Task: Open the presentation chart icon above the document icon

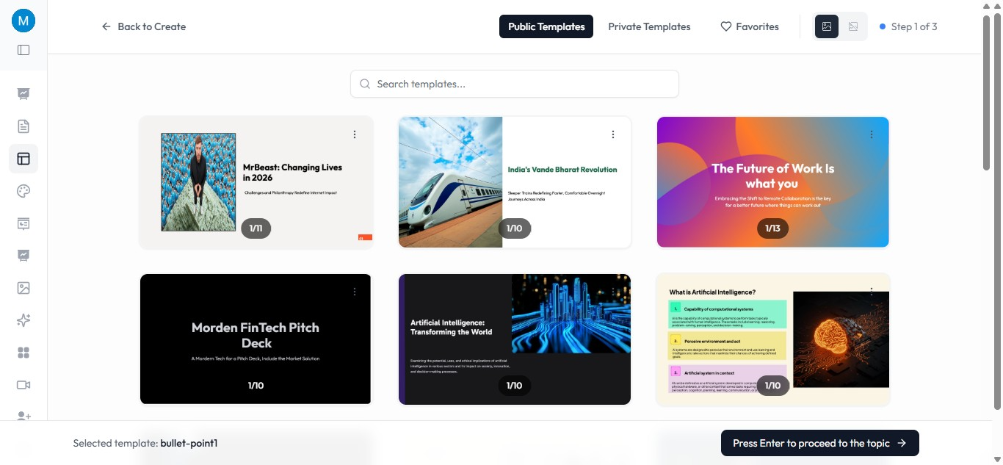Action: [x=23, y=94]
